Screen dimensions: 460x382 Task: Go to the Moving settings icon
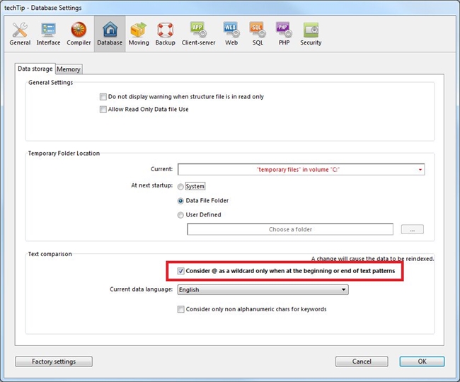139,33
